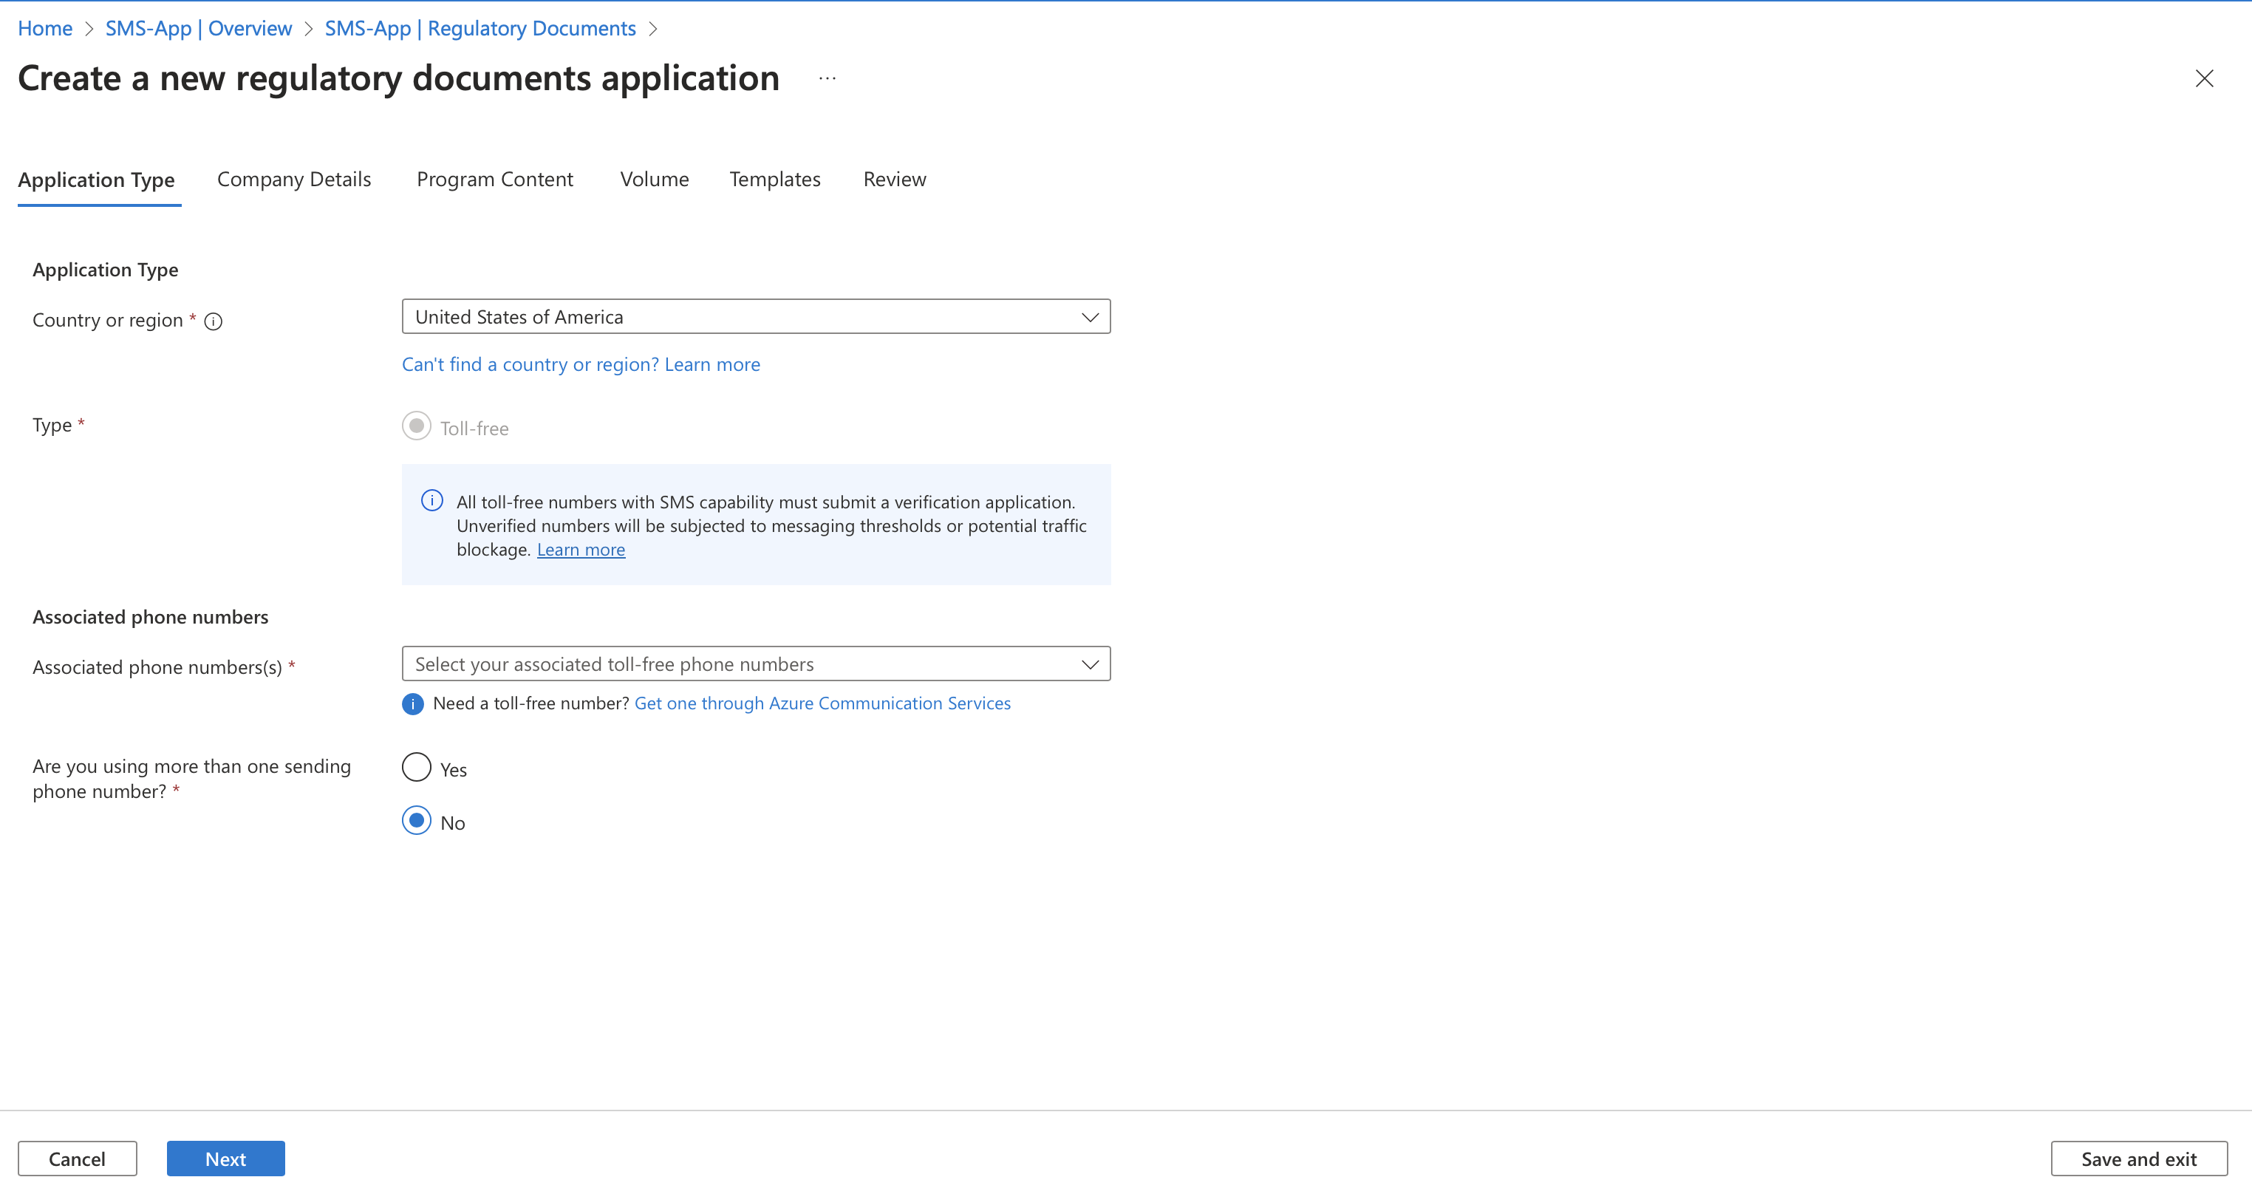Open the Program Content tab
The image size is (2252, 1194).
tap(495, 180)
